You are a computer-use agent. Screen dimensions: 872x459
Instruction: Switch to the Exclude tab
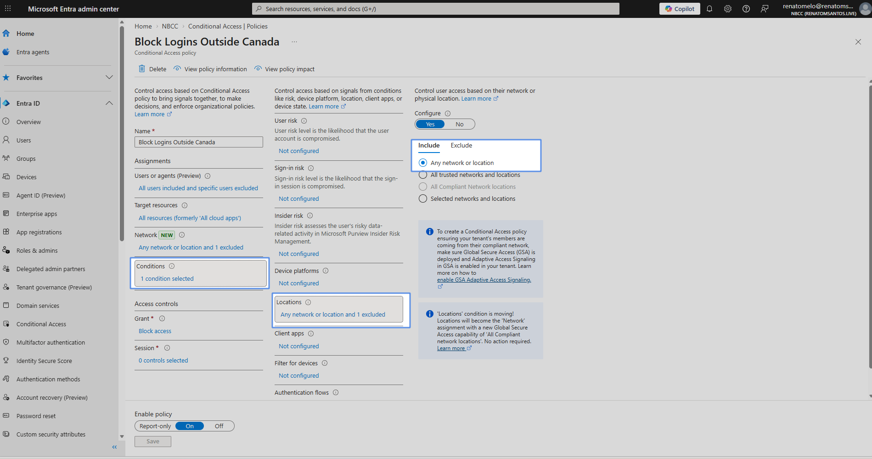(x=461, y=146)
